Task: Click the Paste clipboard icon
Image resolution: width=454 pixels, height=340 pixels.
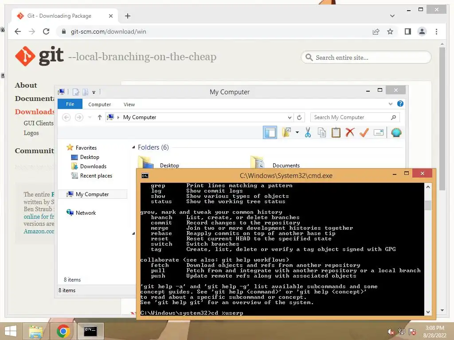Action: (336, 132)
